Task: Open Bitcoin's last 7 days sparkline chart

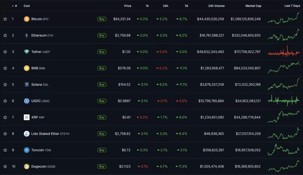Action: (x=283, y=18)
